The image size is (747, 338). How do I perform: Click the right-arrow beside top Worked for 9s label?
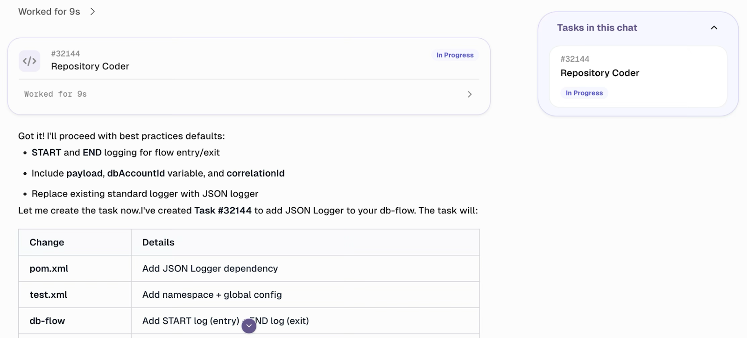(92, 11)
